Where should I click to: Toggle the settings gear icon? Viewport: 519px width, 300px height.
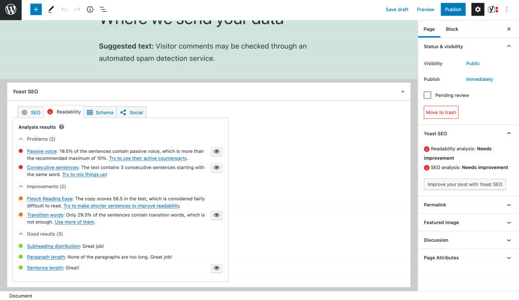click(477, 10)
